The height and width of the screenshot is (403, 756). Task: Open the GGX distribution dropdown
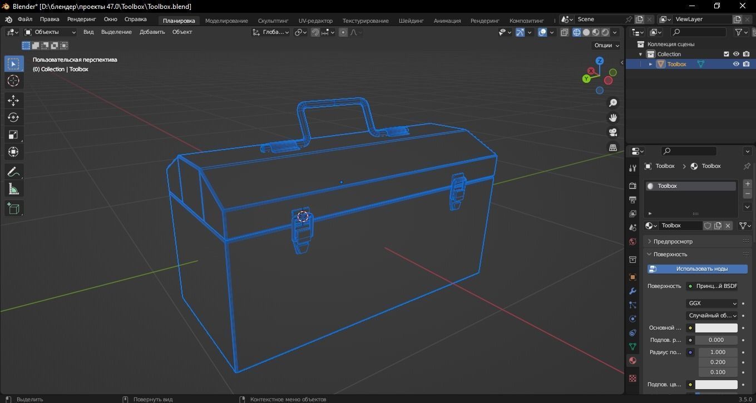[712, 303]
